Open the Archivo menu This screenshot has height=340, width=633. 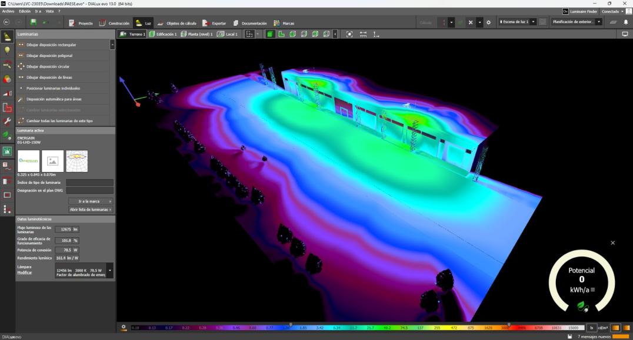pyautogui.click(x=8, y=11)
